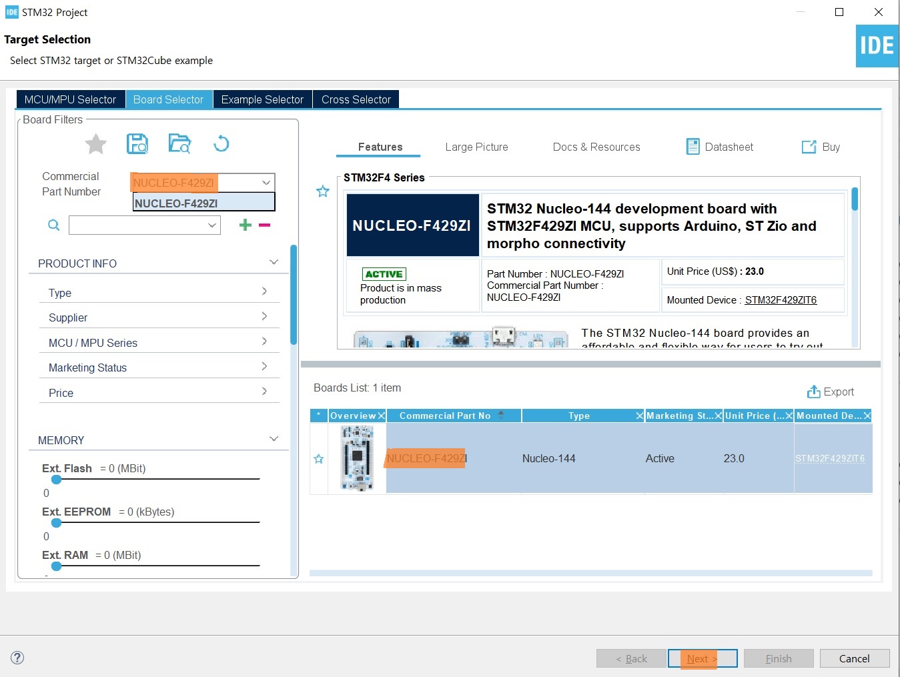Remove a filter with the pink minus
This screenshot has height=677, width=900.
pyautogui.click(x=264, y=225)
